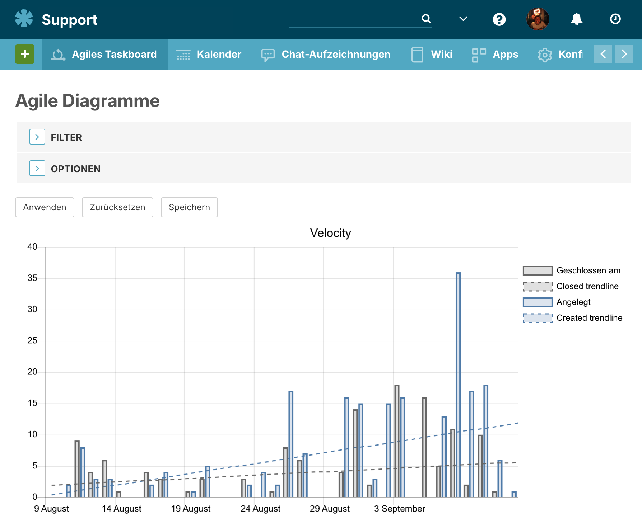Click the Speichern button

pyautogui.click(x=189, y=207)
